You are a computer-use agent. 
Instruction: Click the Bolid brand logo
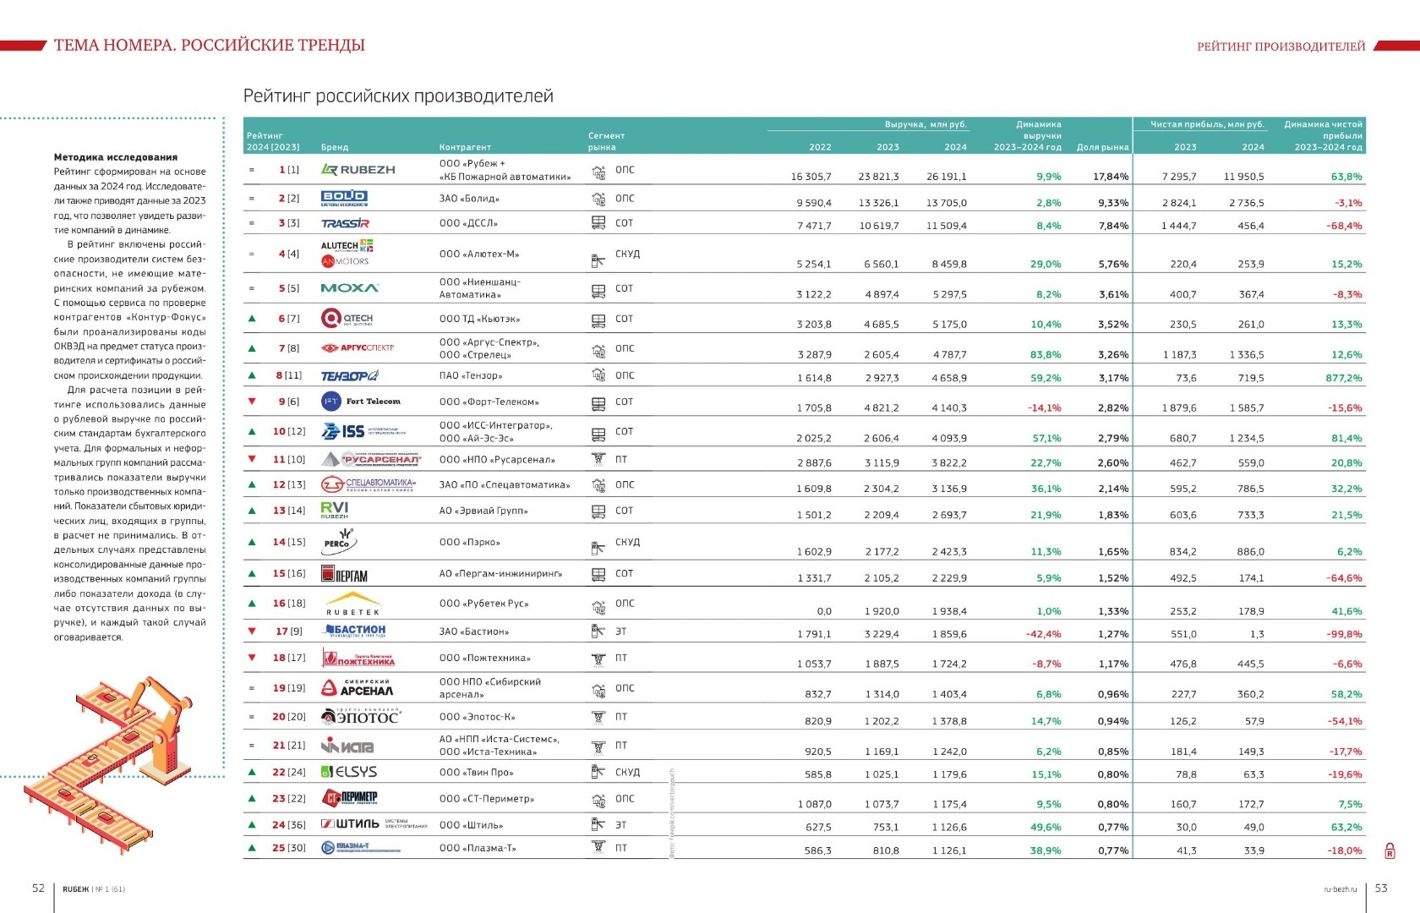[x=344, y=198]
